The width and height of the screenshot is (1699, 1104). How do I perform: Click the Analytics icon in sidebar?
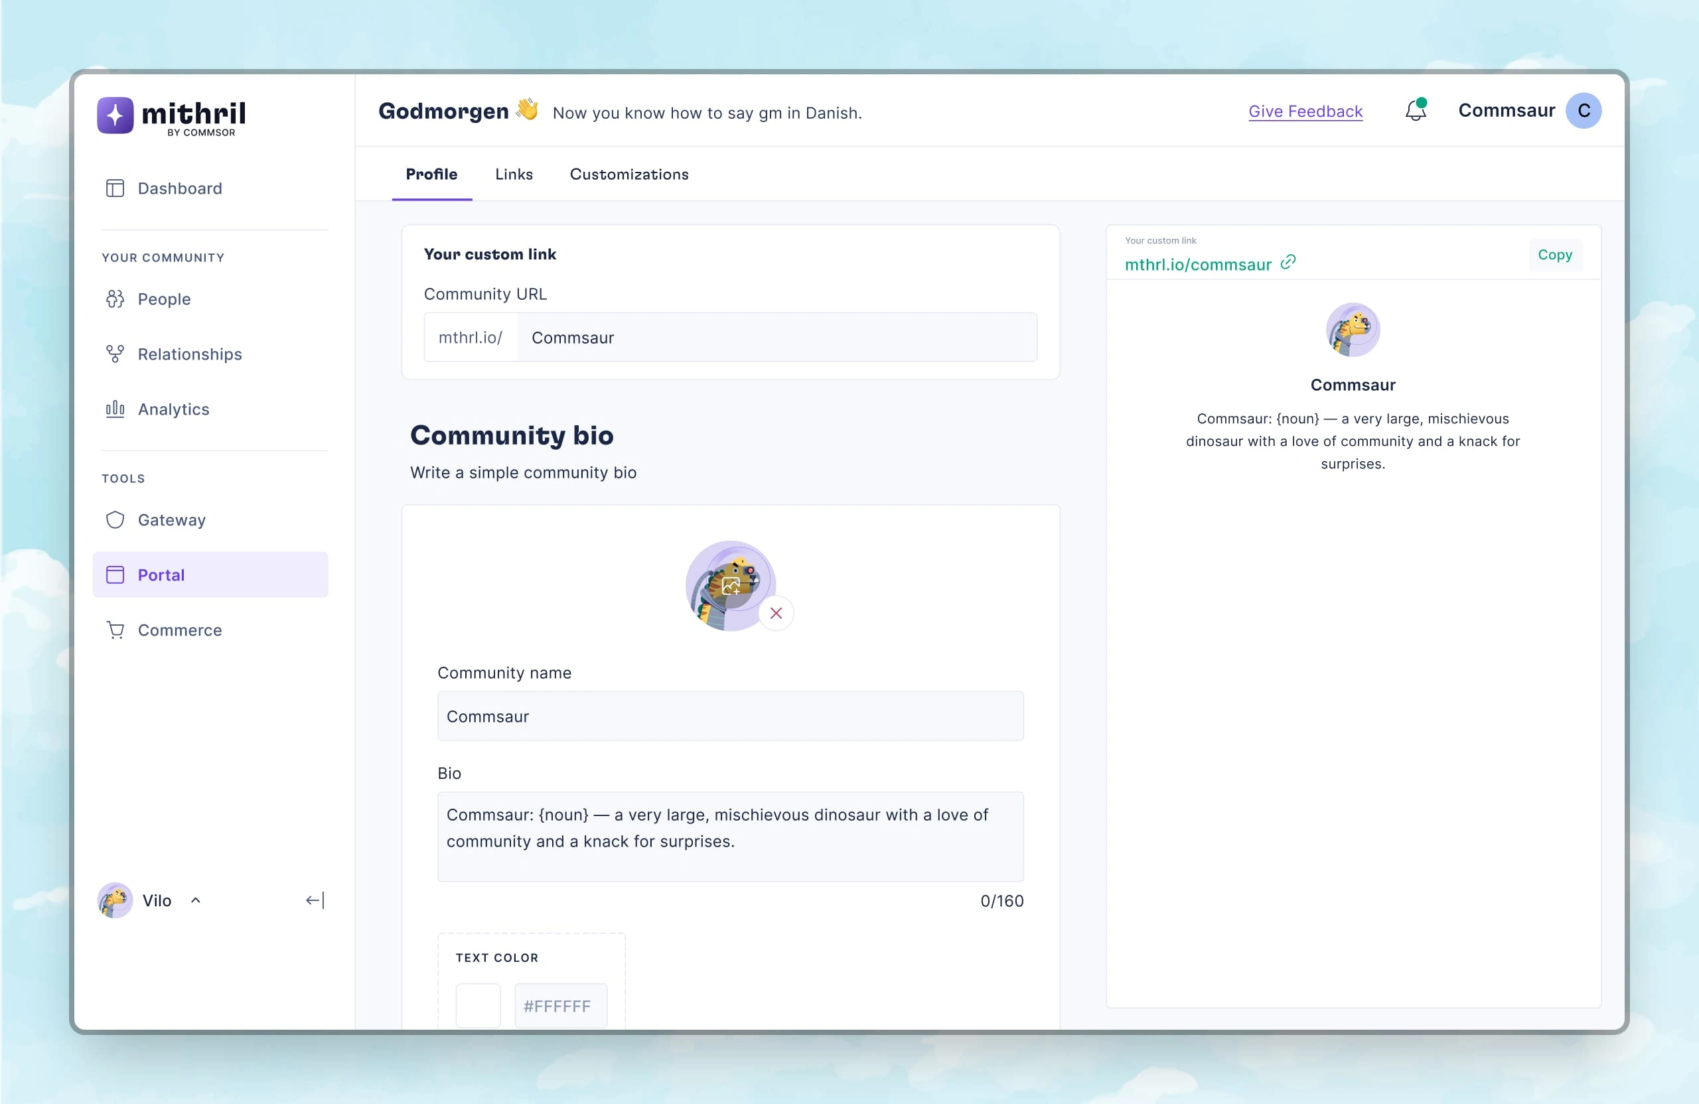(x=115, y=409)
